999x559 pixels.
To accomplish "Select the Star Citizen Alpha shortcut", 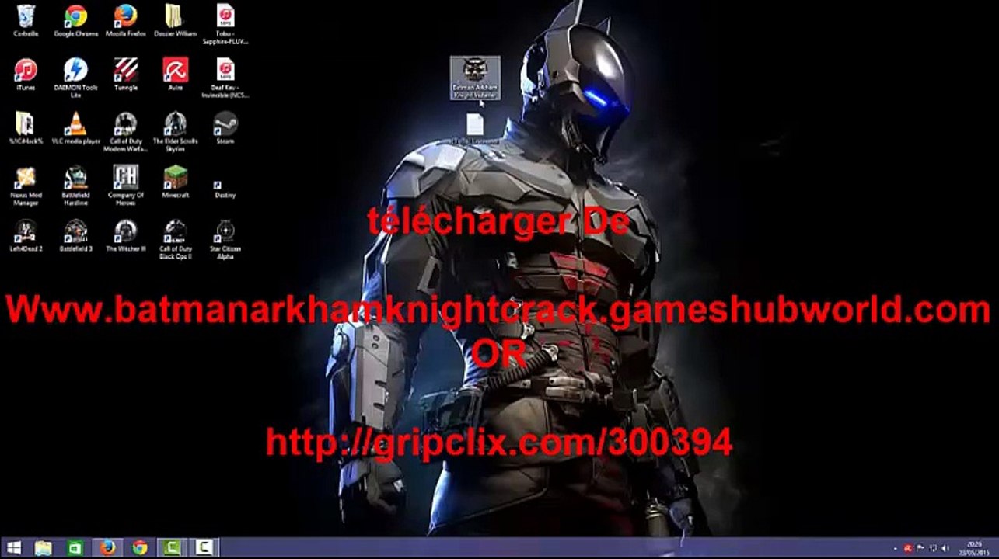I will click(225, 238).
